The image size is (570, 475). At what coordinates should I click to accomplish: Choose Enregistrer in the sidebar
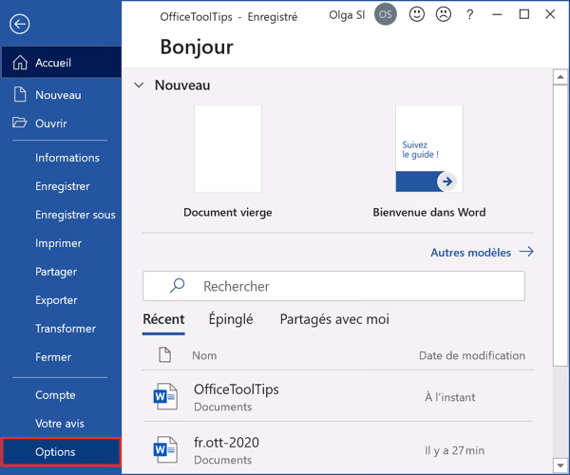click(x=61, y=186)
